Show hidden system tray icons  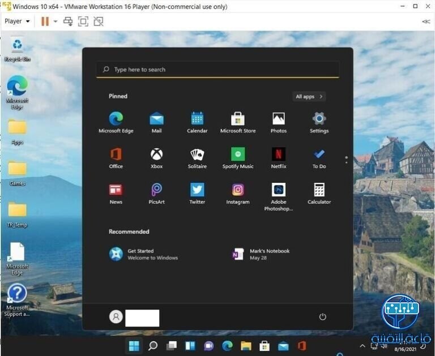[362, 346]
